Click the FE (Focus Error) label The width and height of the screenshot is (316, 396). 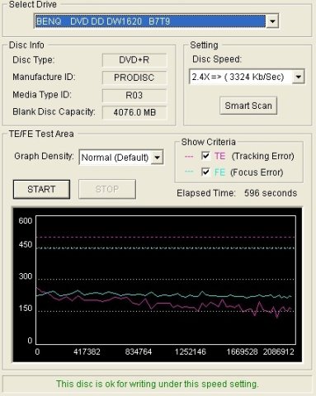point(248,172)
